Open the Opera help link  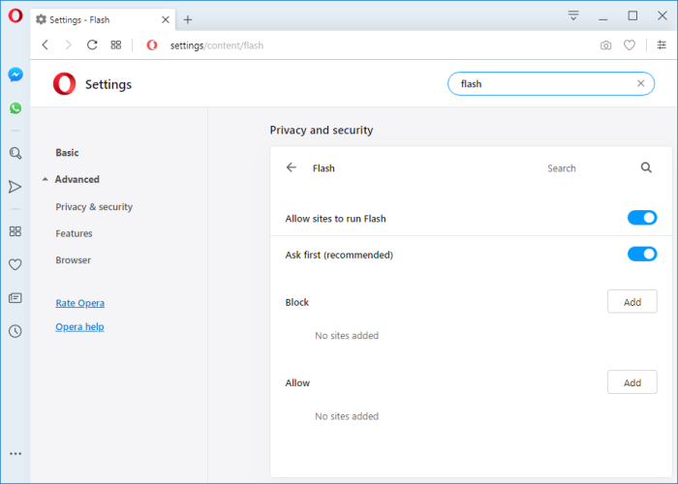(79, 327)
